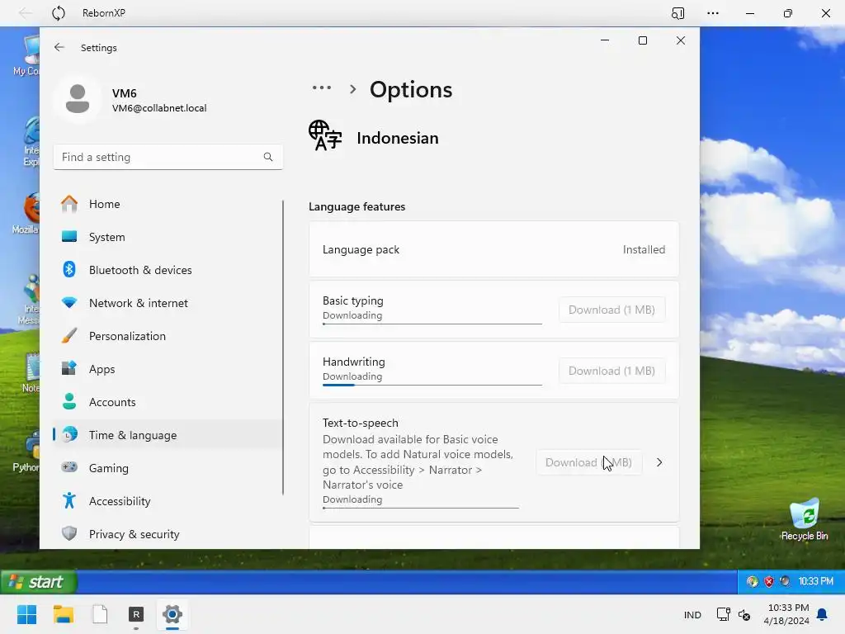Open Accounts settings

[167, 402]
